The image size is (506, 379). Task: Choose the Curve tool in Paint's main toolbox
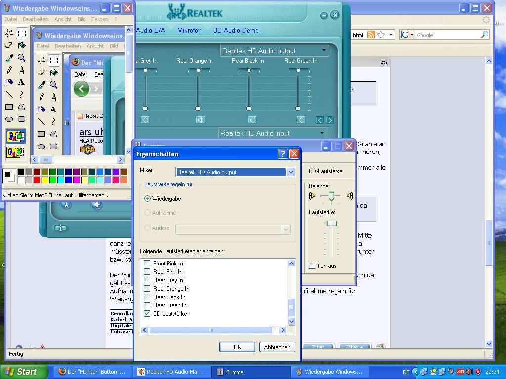coord(22,94)
